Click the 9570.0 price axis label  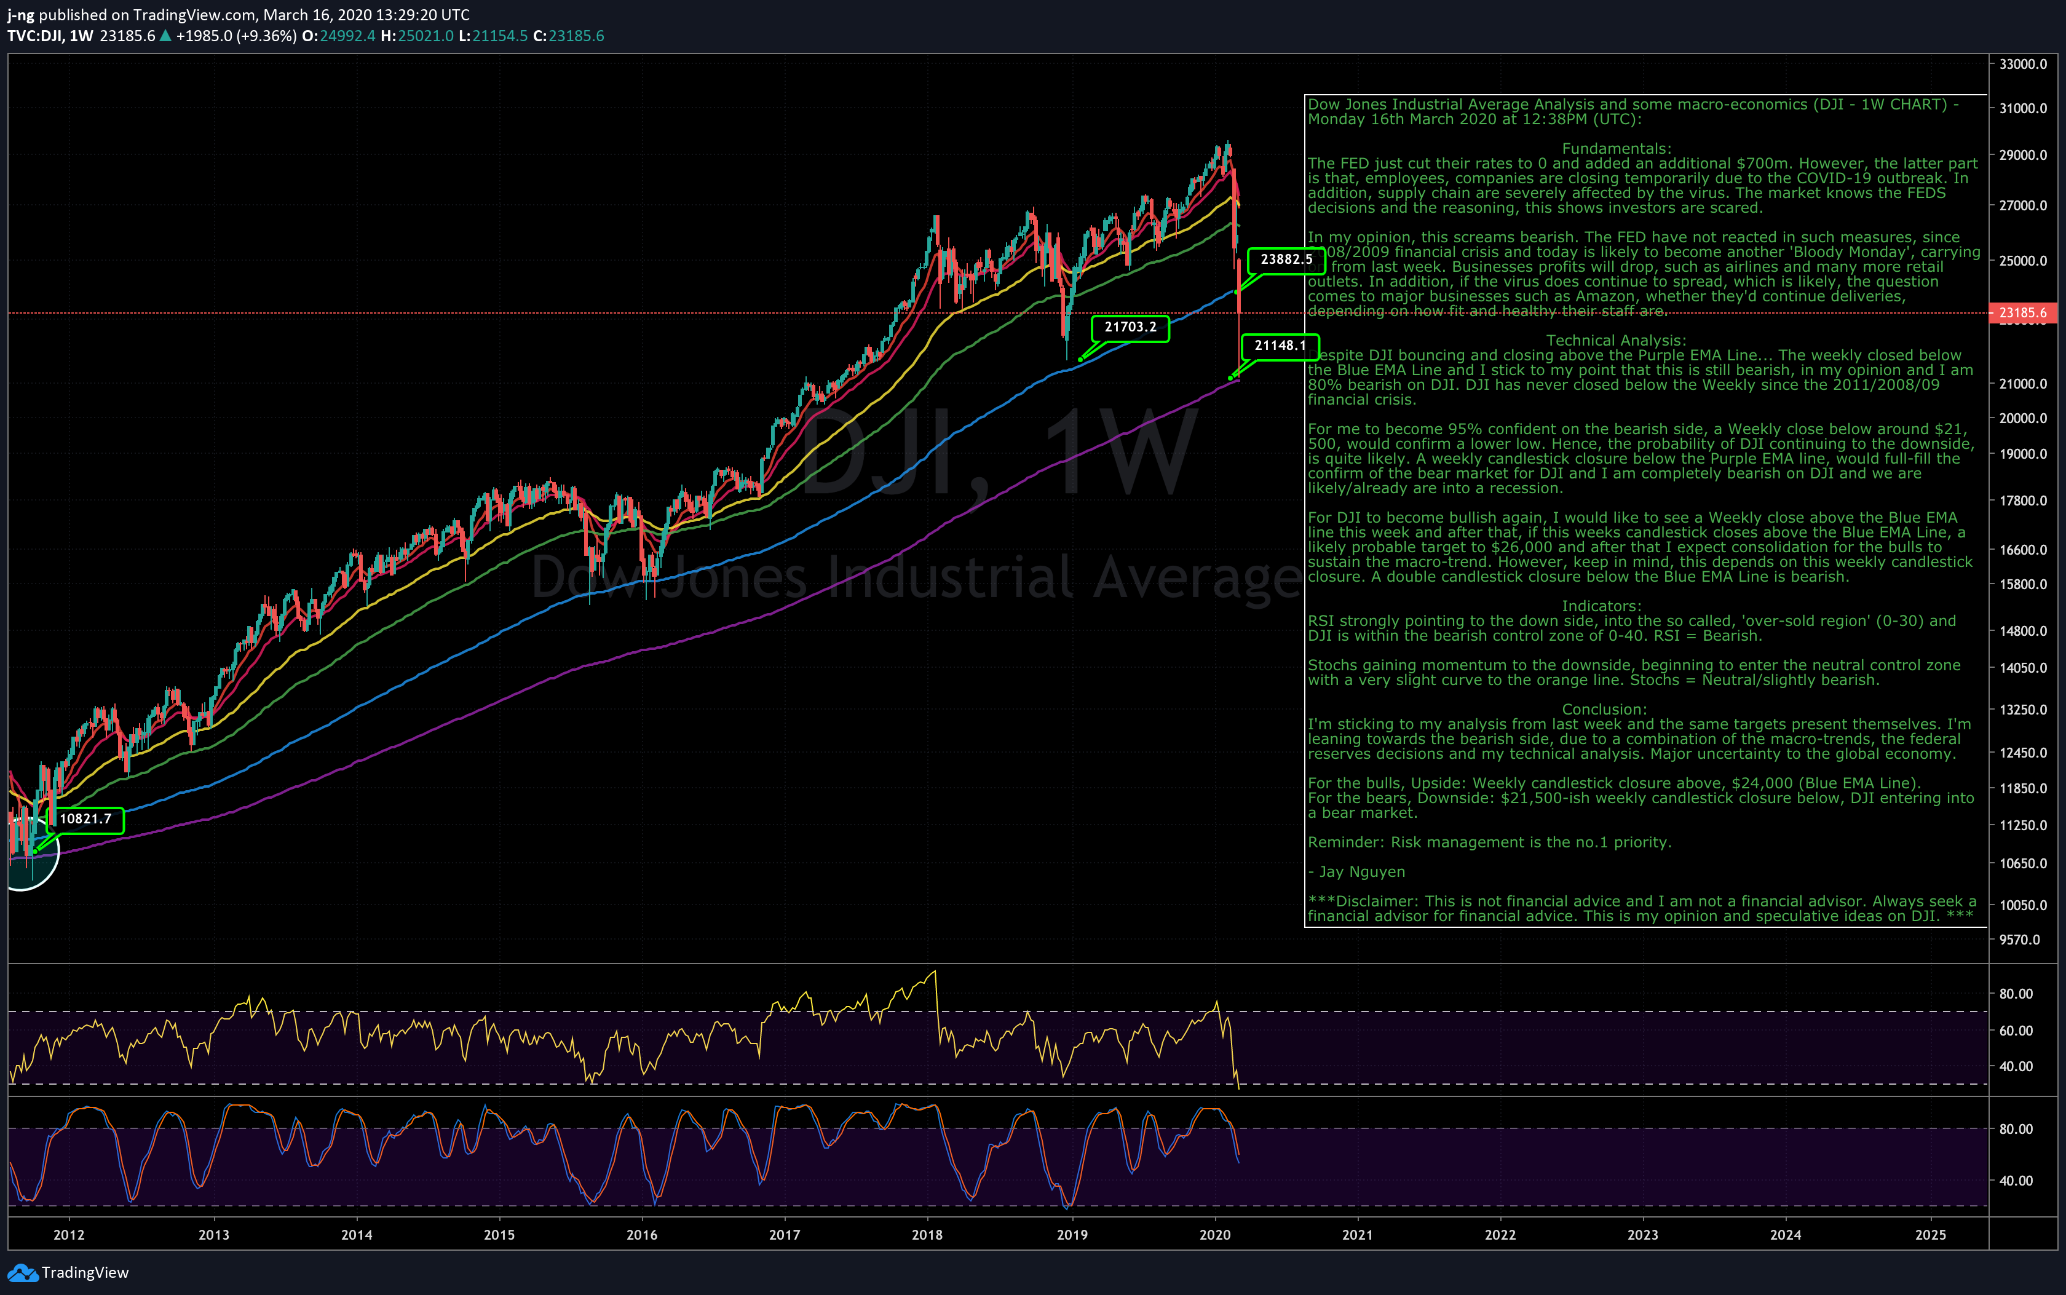[x=2020, y=940]
